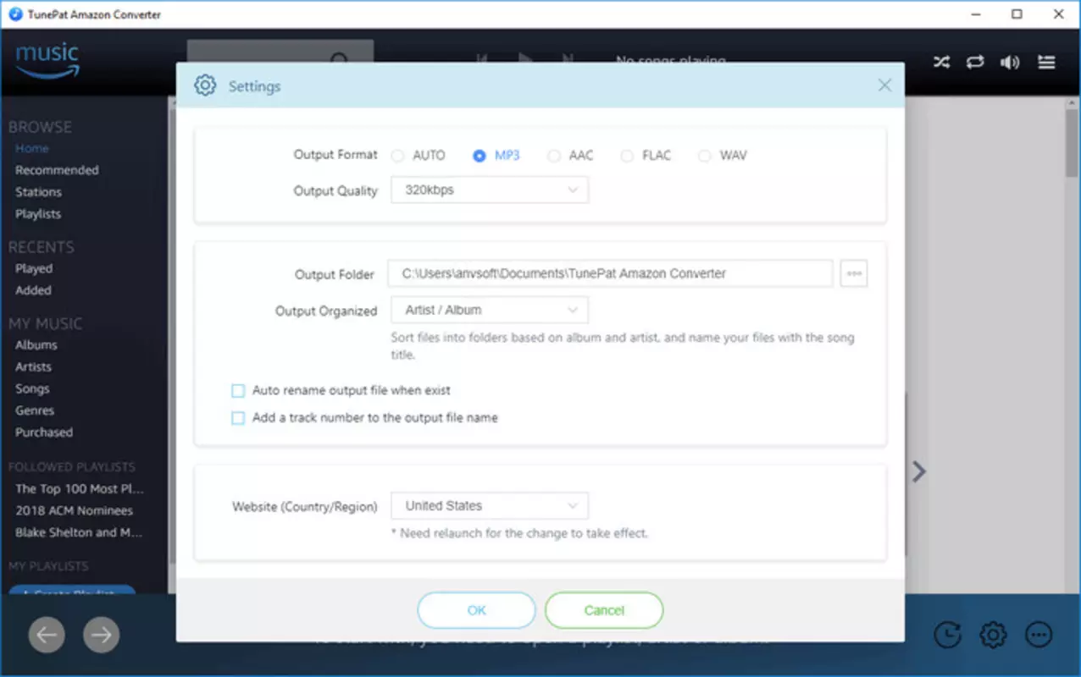Open Songs under My Music

(x=32, y=389)
